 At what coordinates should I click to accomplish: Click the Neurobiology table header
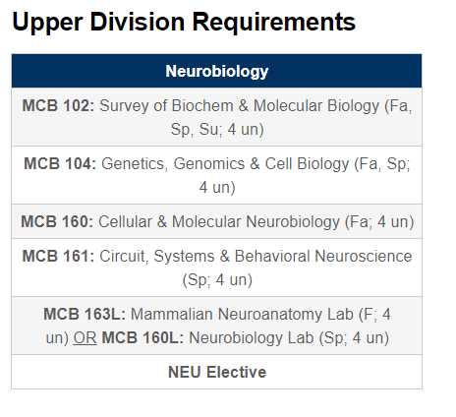coord(216,71)
